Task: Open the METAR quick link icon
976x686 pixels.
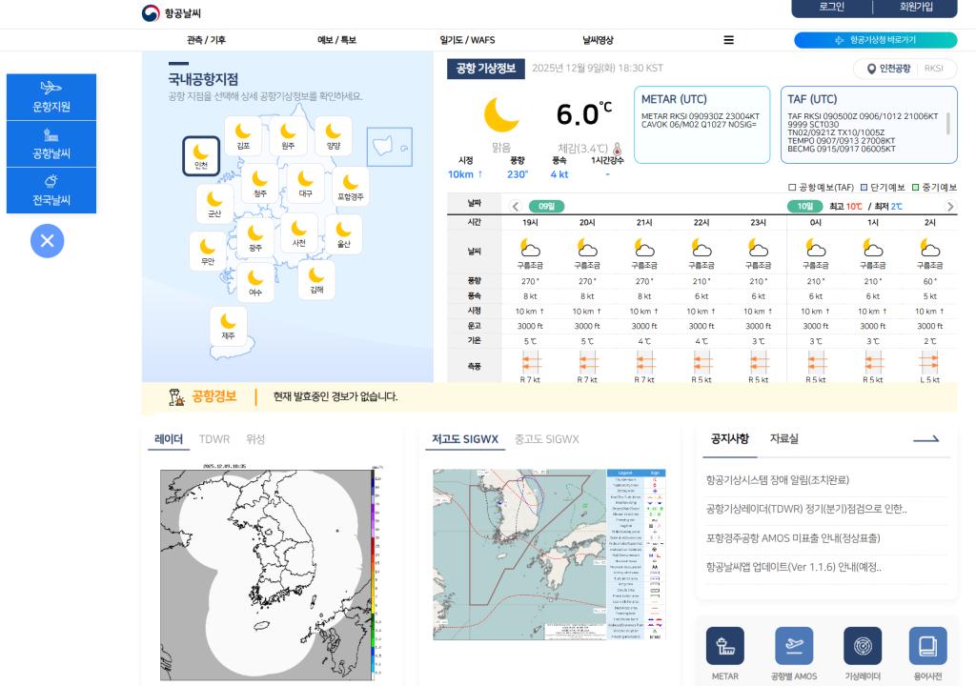Action: [724, 646]
